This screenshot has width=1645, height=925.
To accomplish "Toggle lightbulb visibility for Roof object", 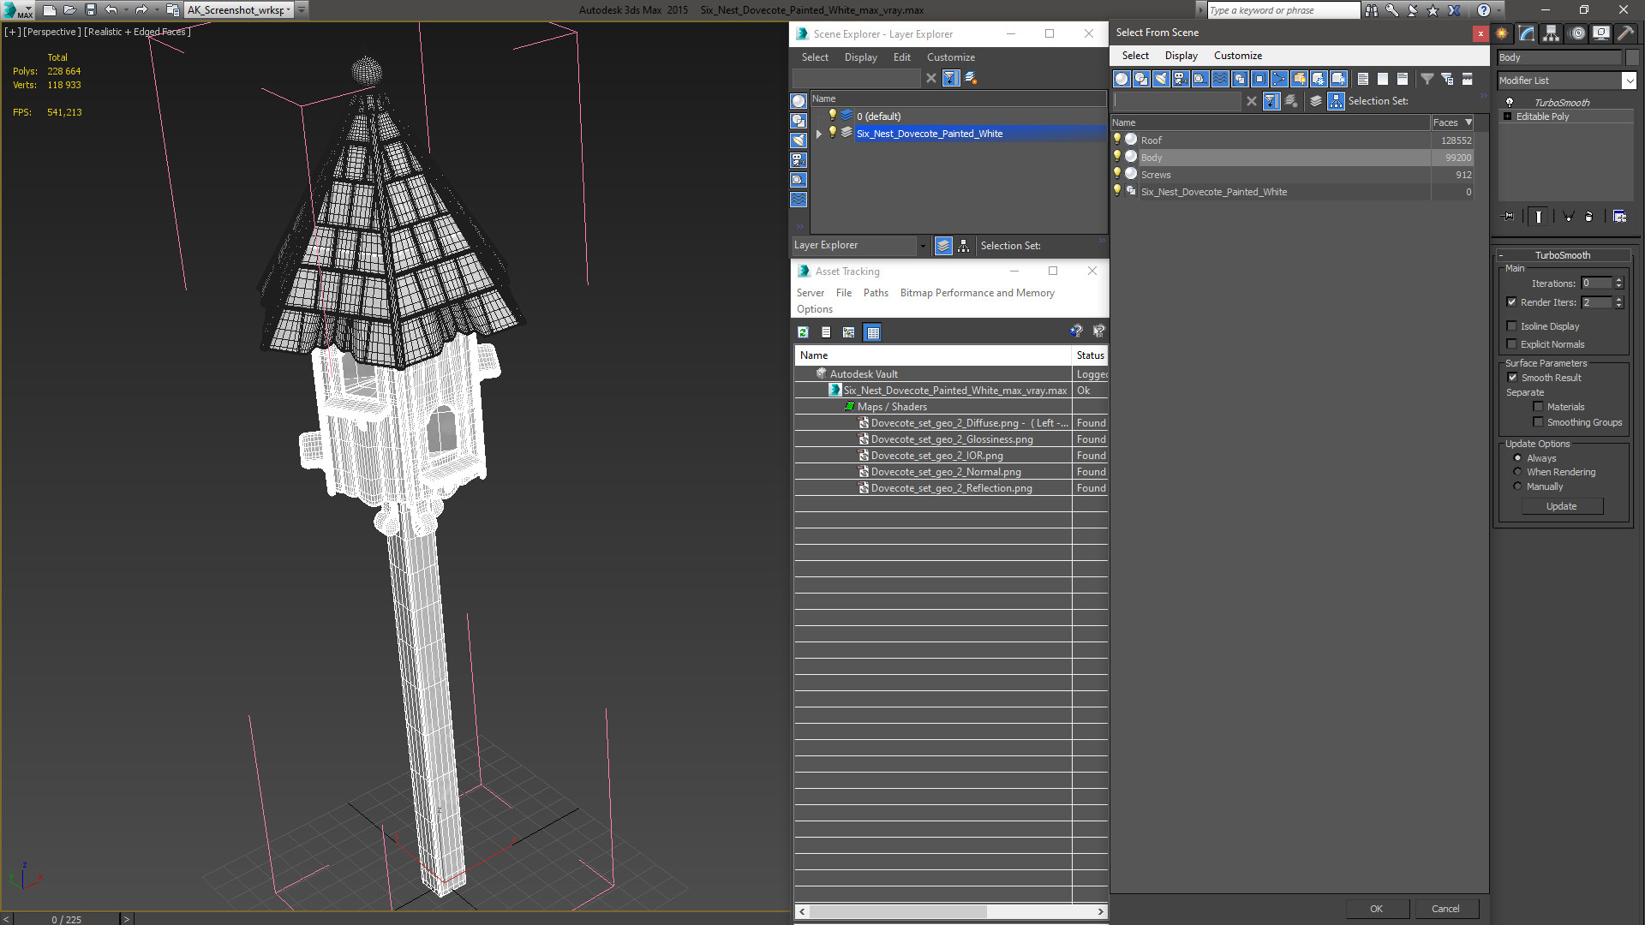I will coord(1117,139).
